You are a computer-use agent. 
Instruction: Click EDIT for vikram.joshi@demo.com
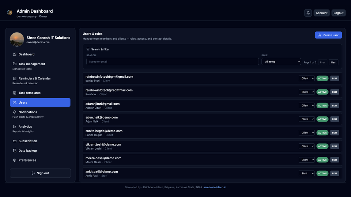(335, 146)
